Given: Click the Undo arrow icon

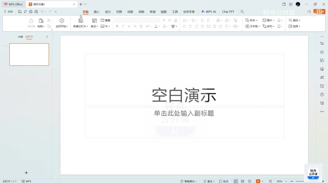Looking at the screenshot, I should (x=42, y=12).
